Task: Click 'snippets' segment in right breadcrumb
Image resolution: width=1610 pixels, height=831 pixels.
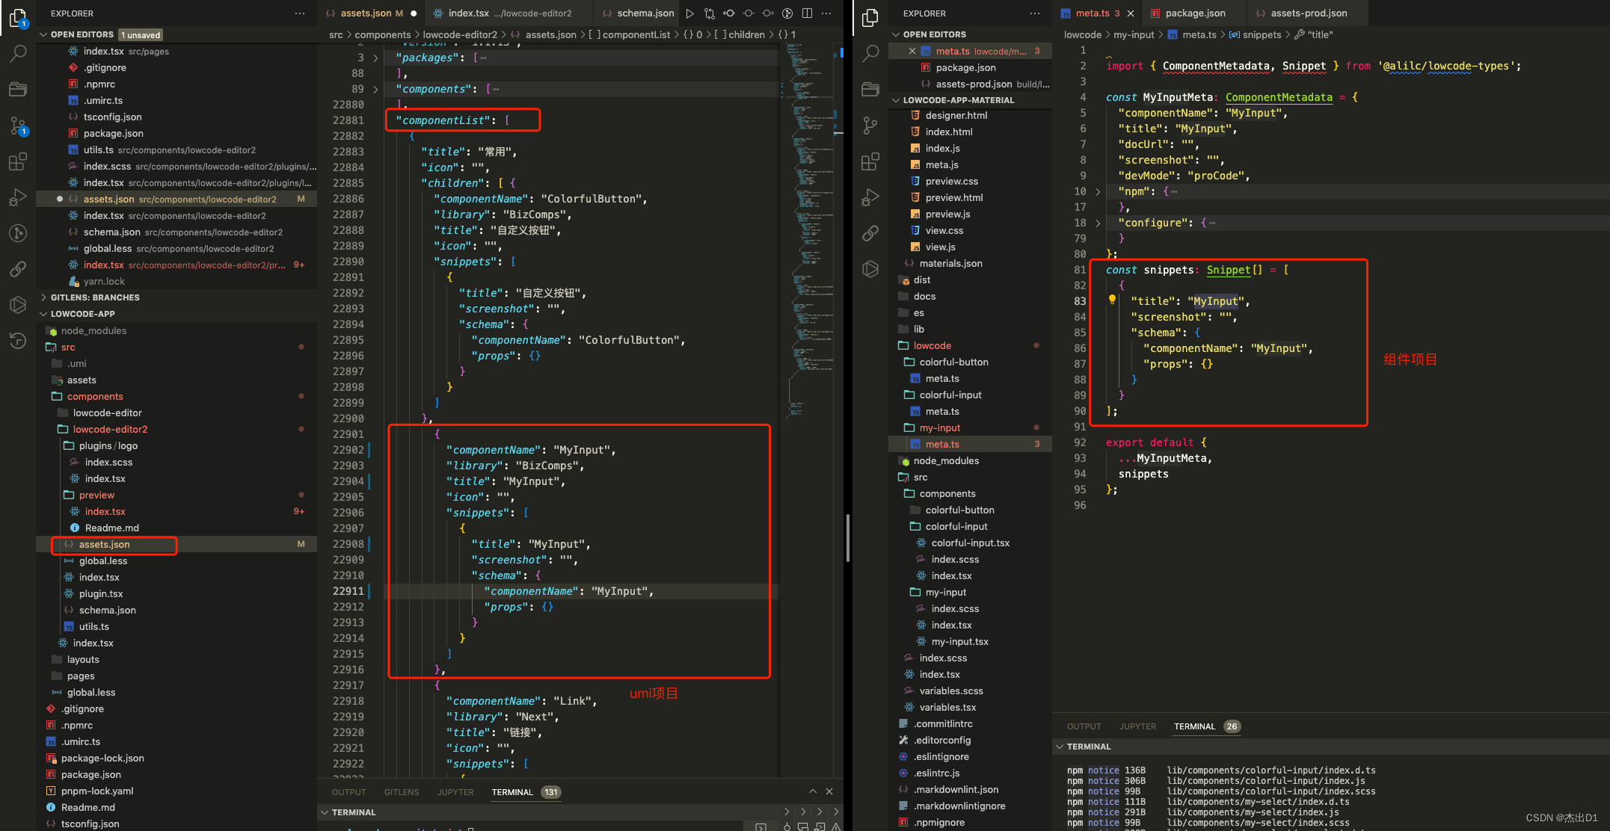Action: 1262,34
